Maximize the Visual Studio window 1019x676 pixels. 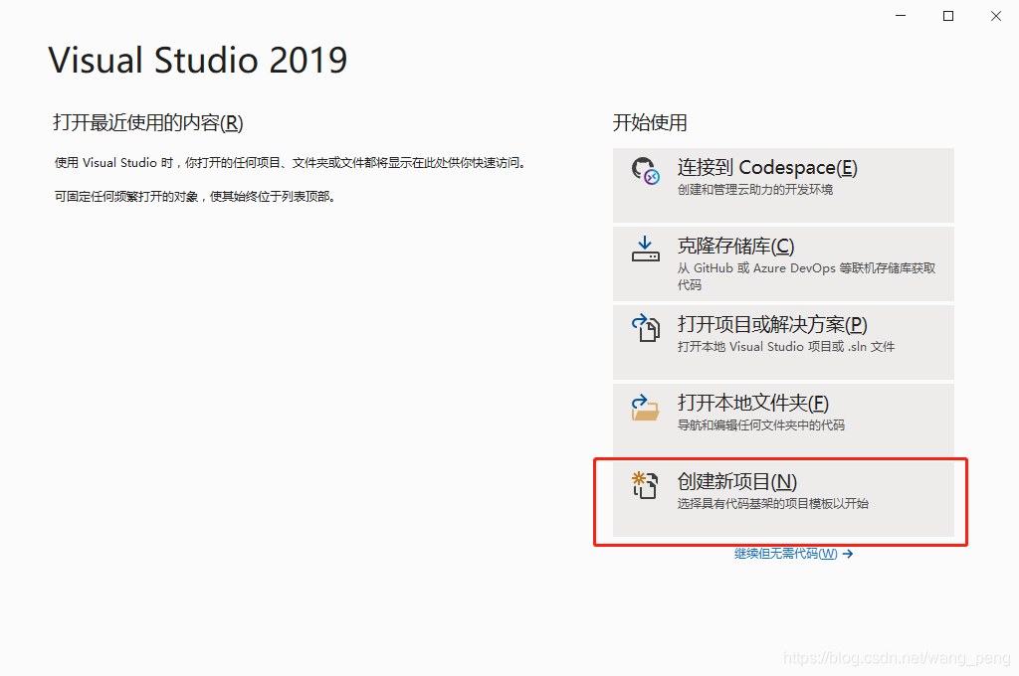pos(948,16)
